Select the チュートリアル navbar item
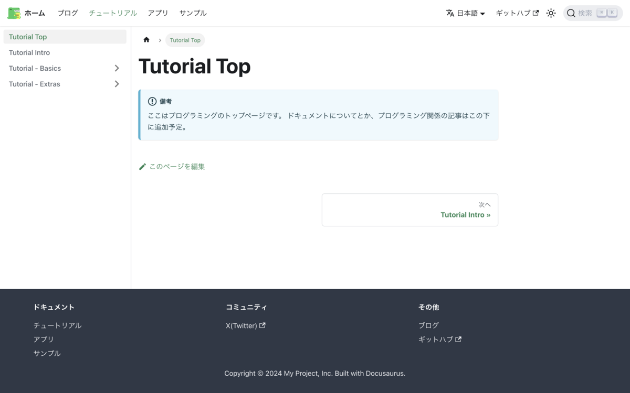The image size is (630, 393). 113,13
